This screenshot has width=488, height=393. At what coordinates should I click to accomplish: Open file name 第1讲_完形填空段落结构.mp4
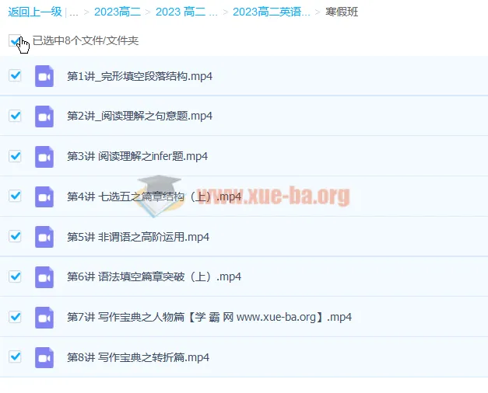(x=140, y=76)
